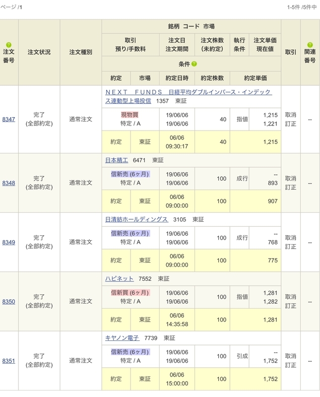Open order number 8350 link
This screenshot has width=320, height=397.
tap(8, 302)
